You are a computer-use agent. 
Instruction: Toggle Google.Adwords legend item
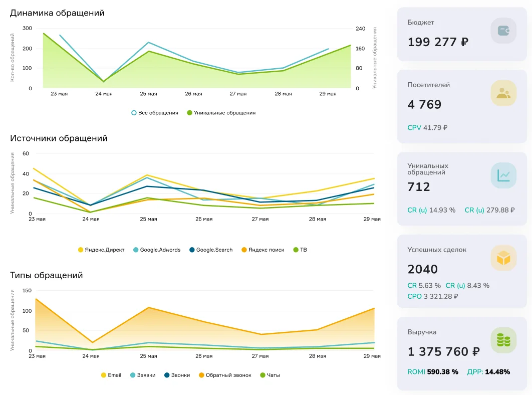coord(157,250)
